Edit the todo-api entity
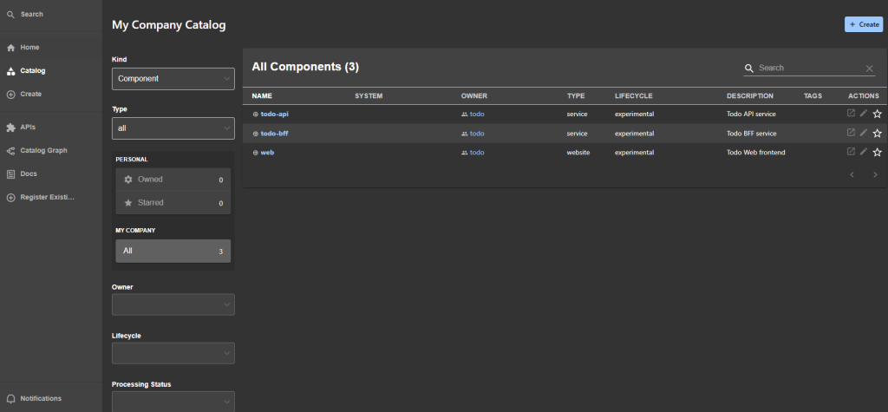The image size is (888, 412). tap(864, 114)
